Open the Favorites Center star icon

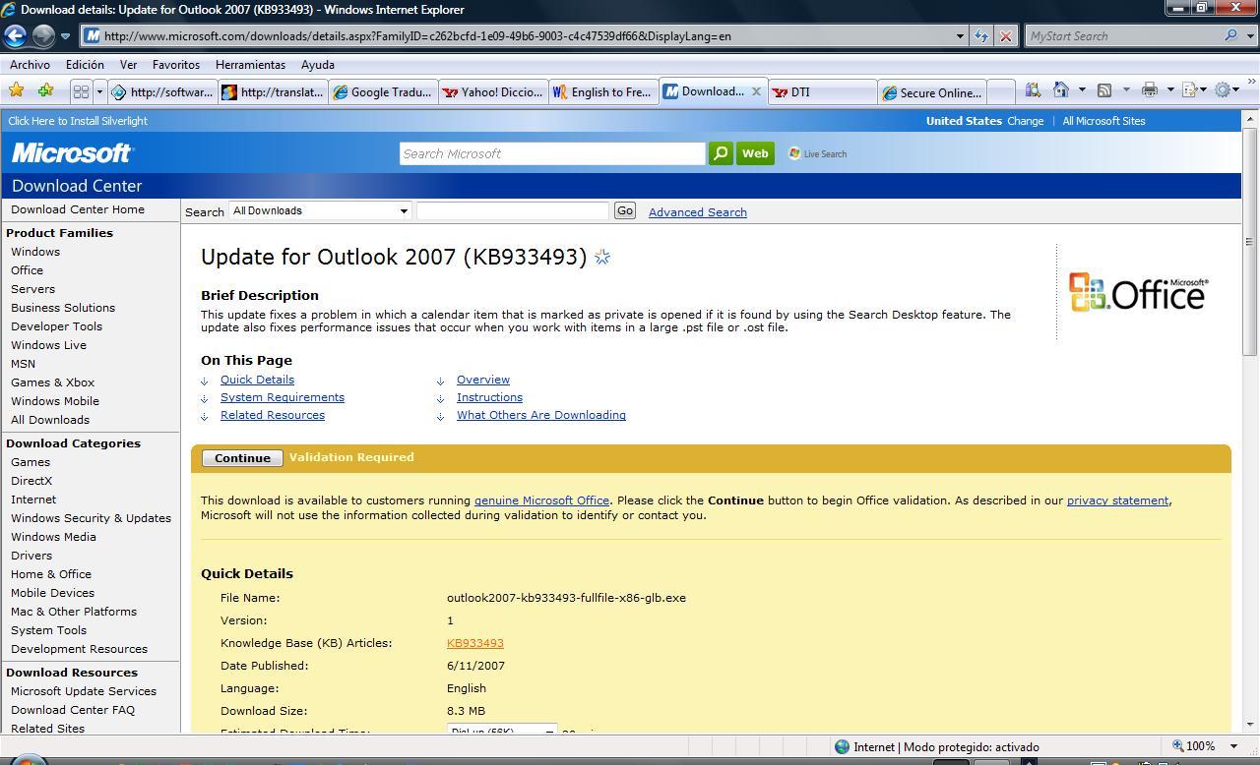[x=16, y=90]
